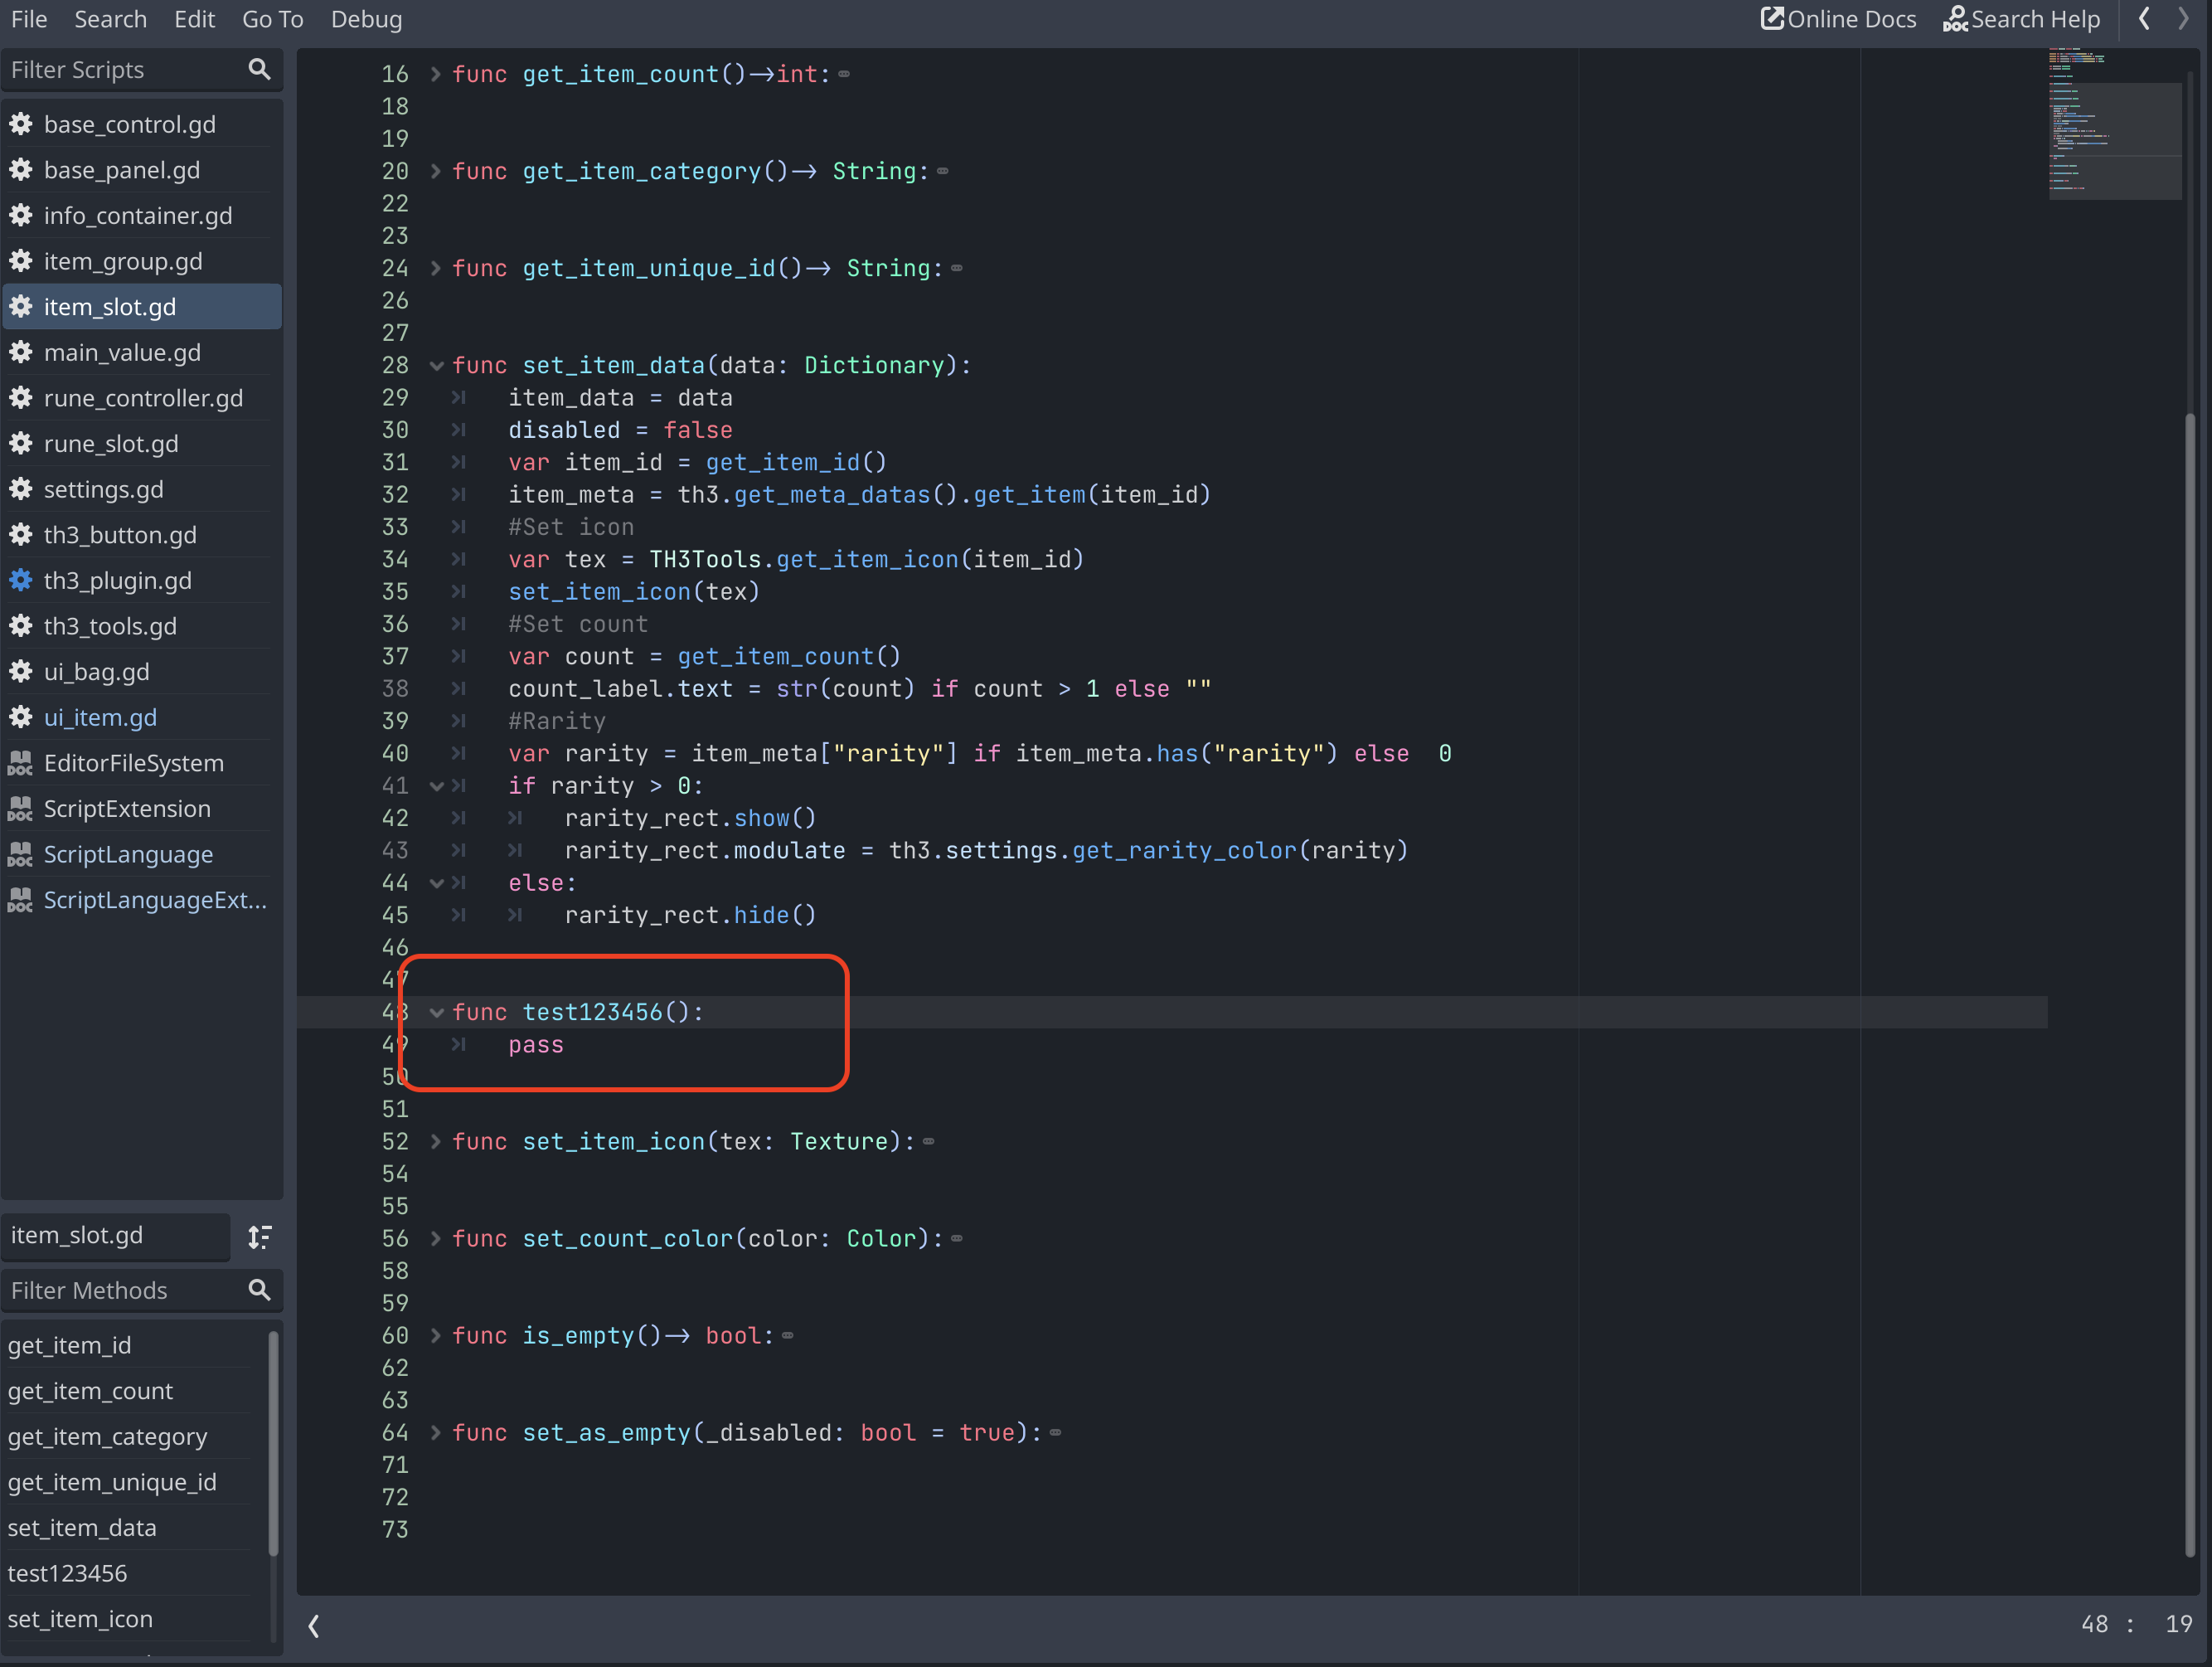This screenshot has height=1667, width=2212.
Task: Click the Filter Scripts search magnifier icon
Action: pyautogui.click(x=259, y=69)
